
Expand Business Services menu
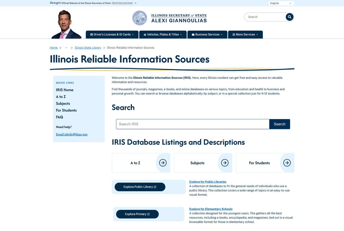[x=207, y=35]
